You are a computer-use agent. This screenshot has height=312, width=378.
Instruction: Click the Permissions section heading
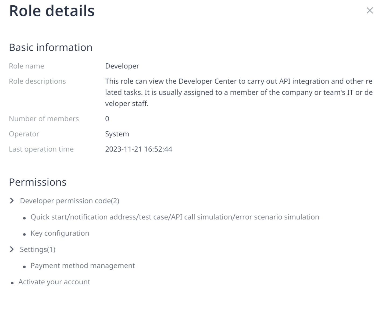[38, 182]
